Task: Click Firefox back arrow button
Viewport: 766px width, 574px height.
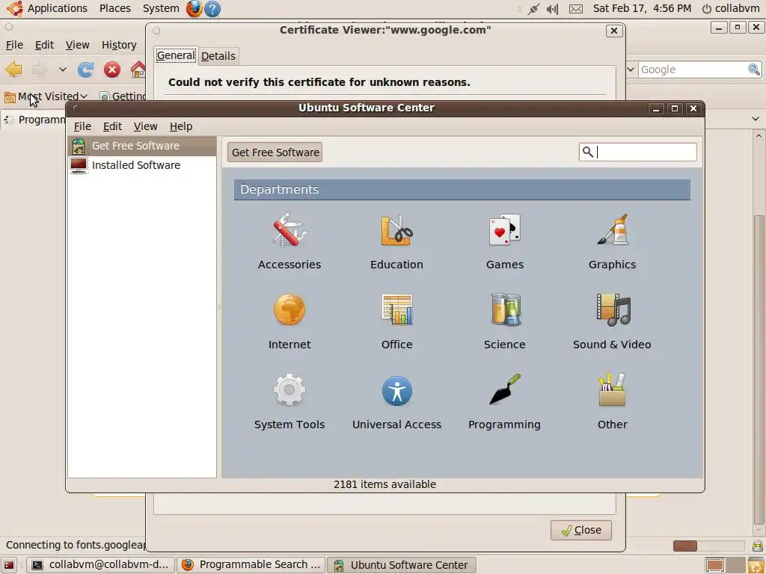Action: (13, 70)
